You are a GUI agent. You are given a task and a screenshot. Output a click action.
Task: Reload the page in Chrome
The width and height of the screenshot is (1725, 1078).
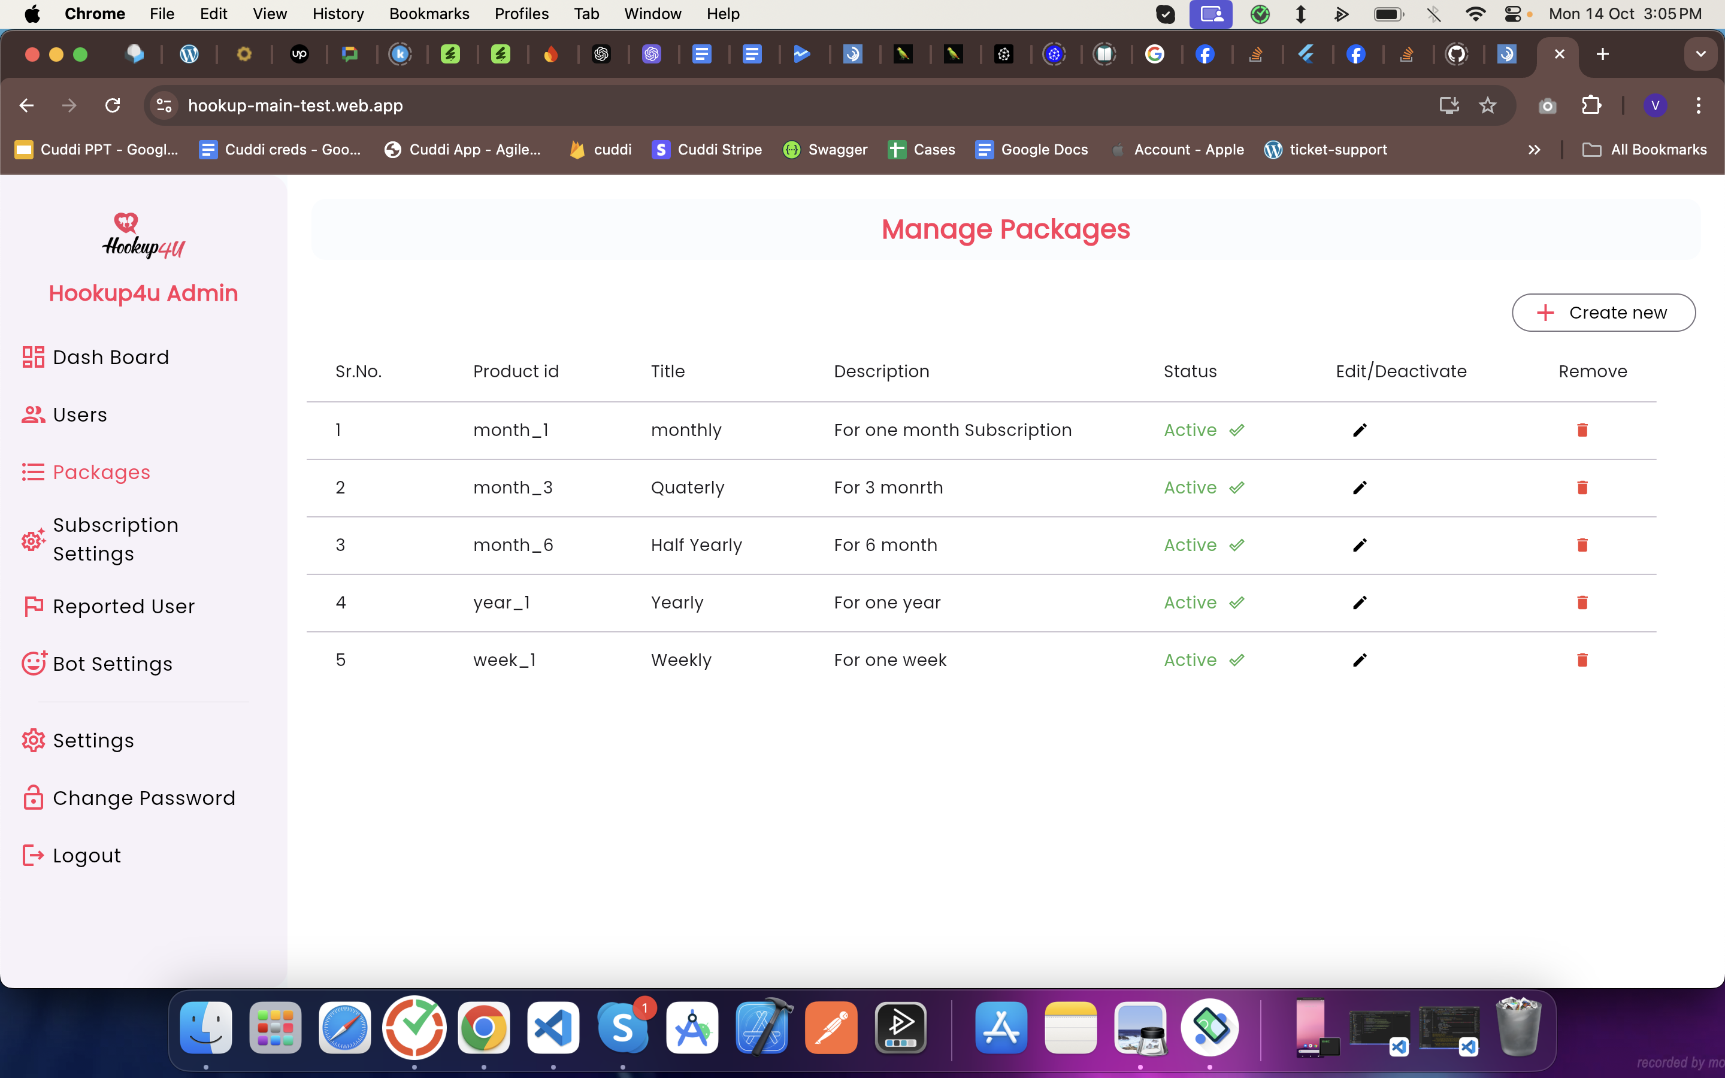(x=113, y=105)
